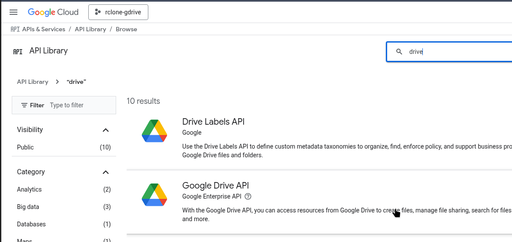Viewport: 512px width, 242px height.
Task: Filter by Databases category
Action: (x=31, y=224)
